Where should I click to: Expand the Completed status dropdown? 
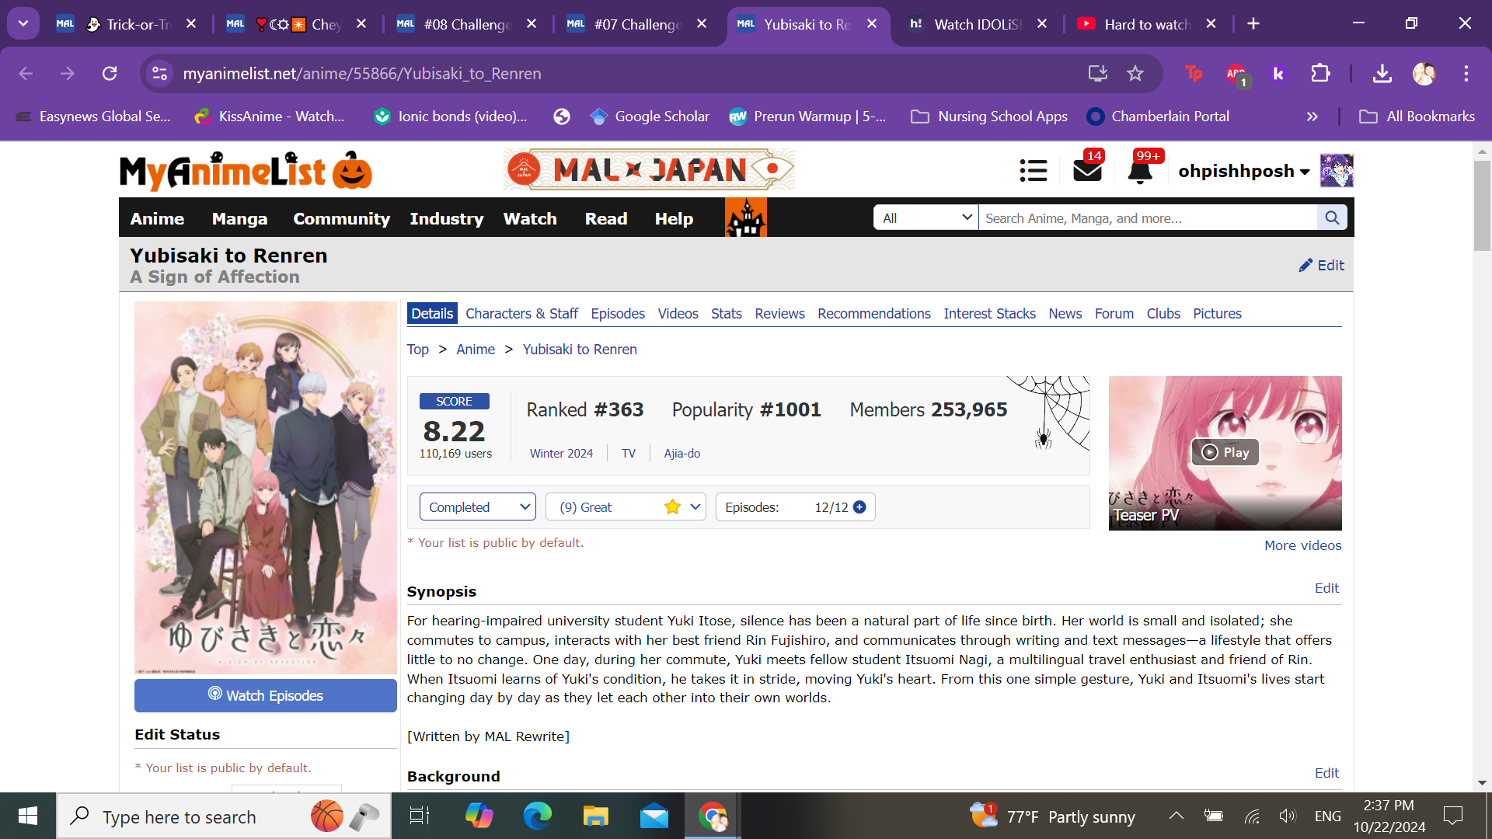click(477, 507)
